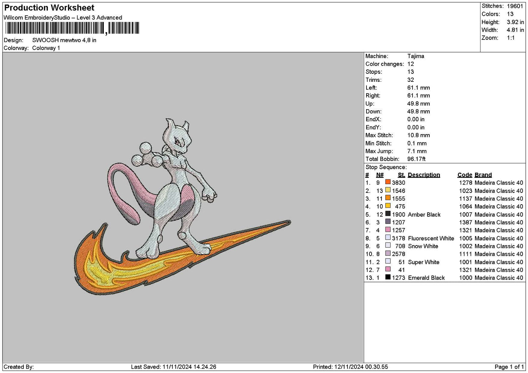The height and width of the screenshot is (373, 528).
Task: Click the orange swatch for stitch 1555
Action: [388, 198]
